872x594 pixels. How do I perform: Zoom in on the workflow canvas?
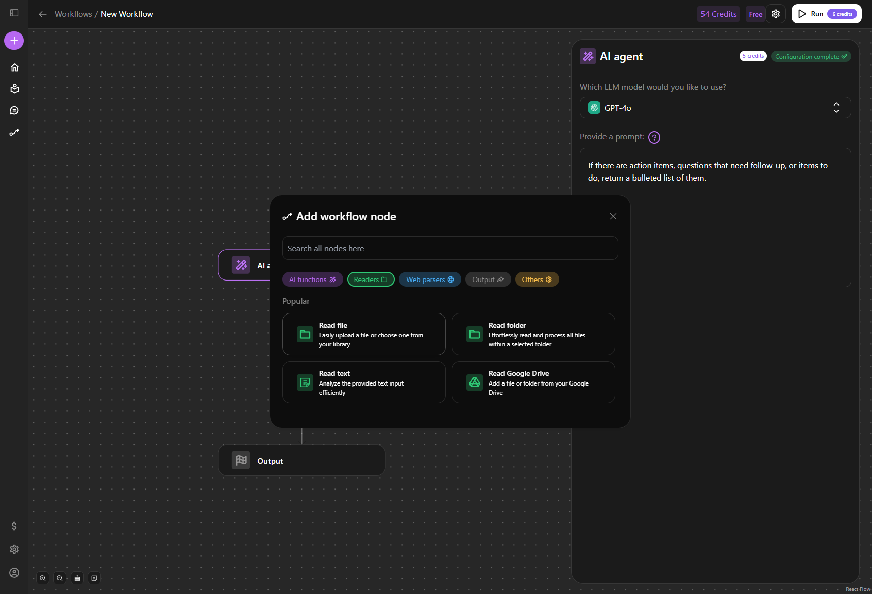(x=43, y=578)
